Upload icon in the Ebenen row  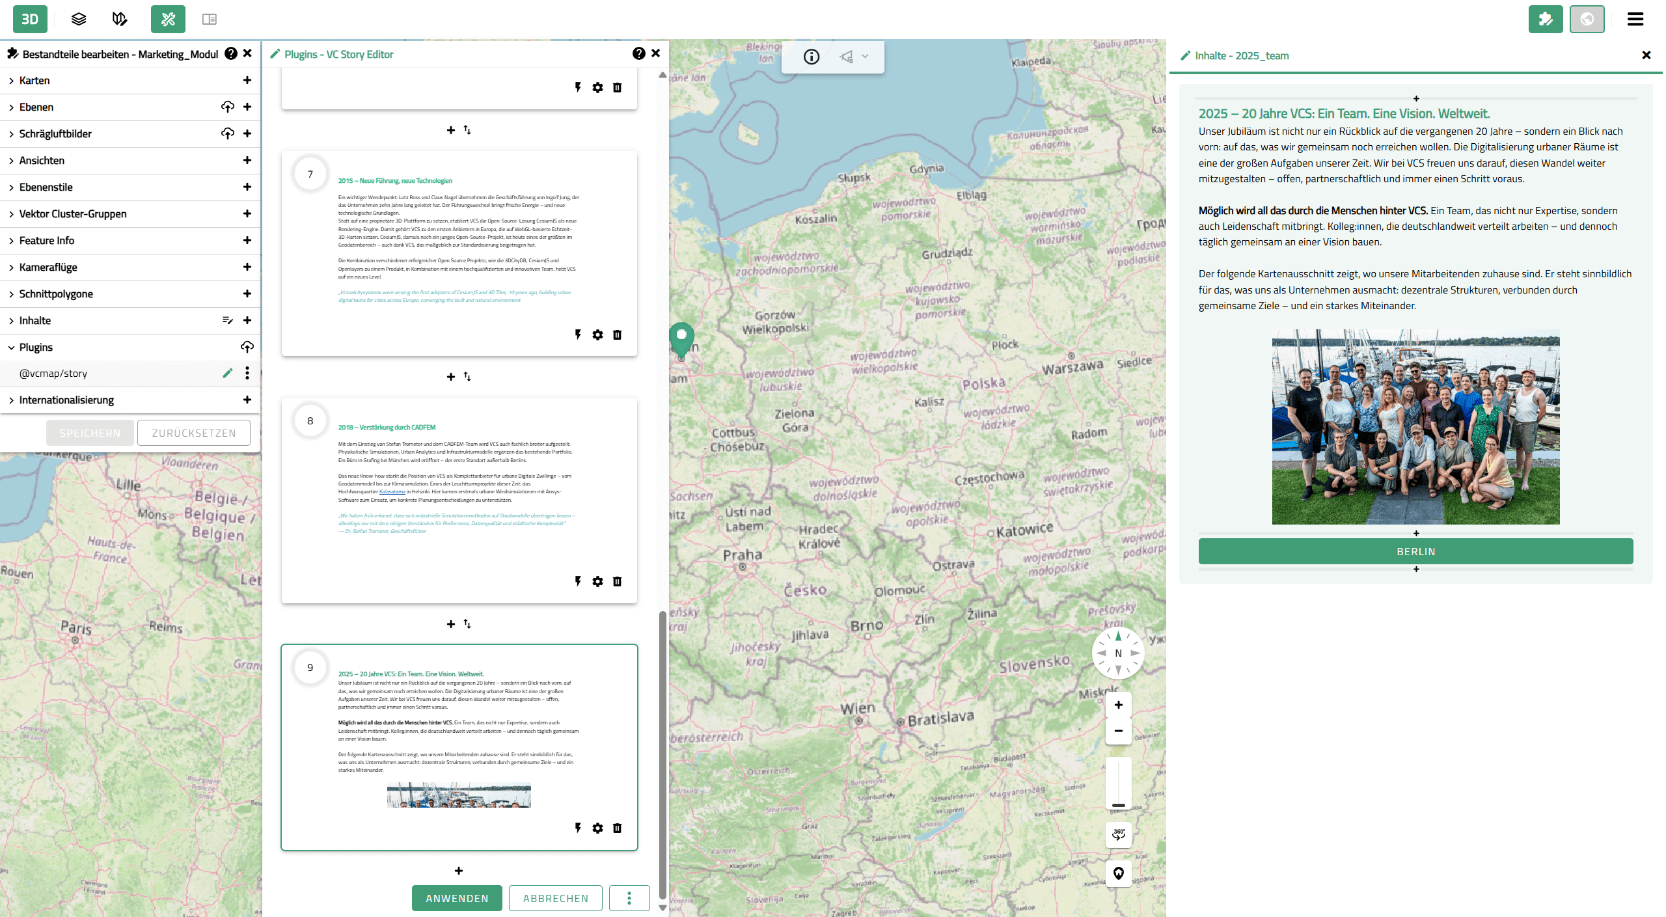[228, 107]
